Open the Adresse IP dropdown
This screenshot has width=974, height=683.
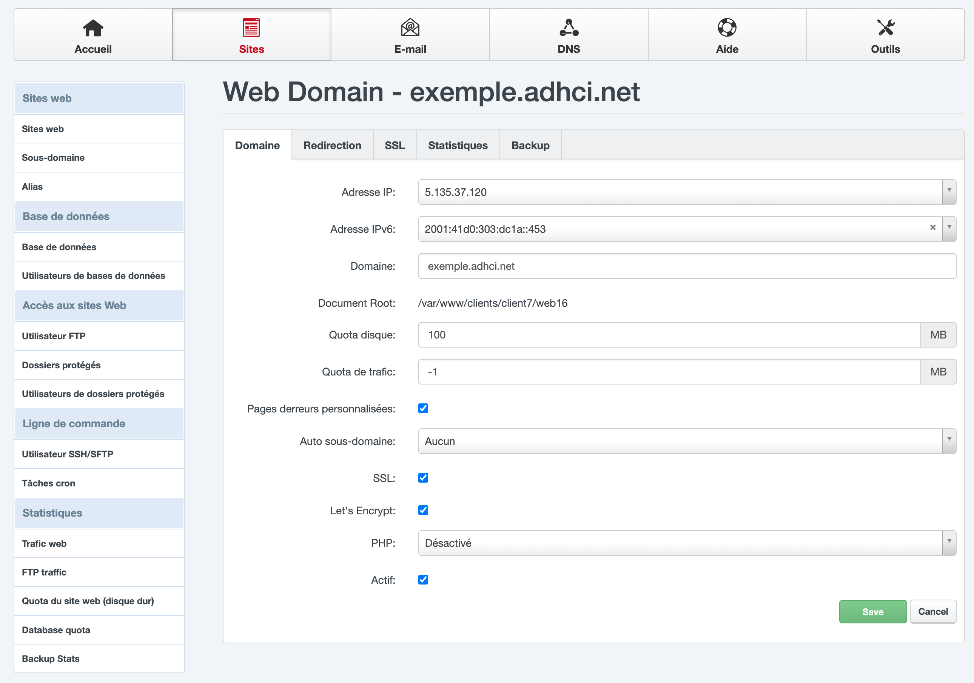click(949, 192)
